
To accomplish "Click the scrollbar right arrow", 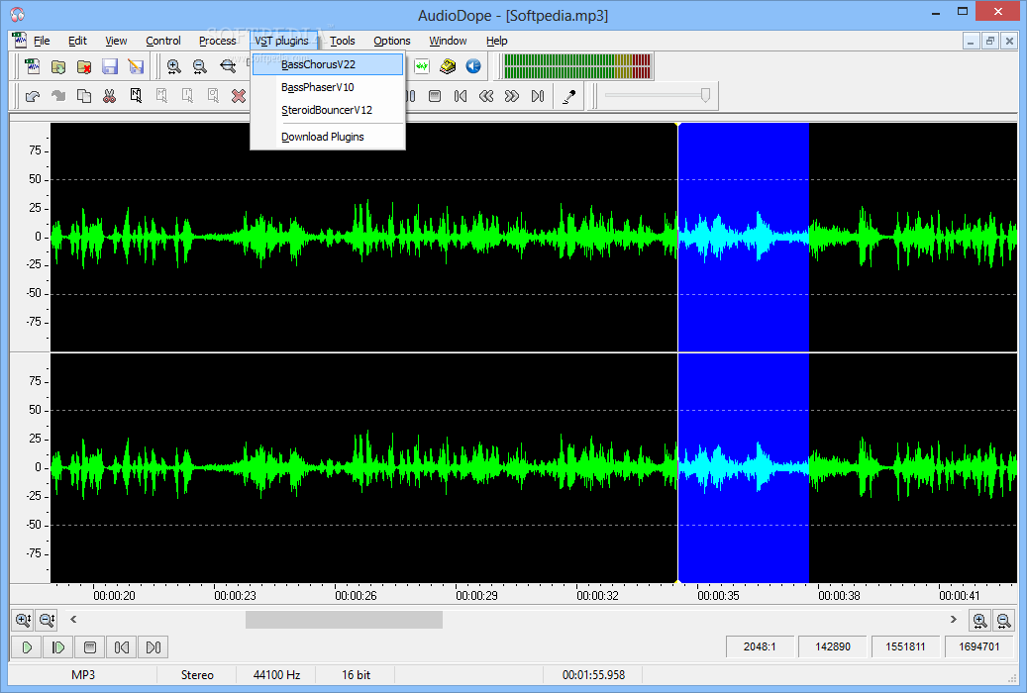I will point(953,619).
